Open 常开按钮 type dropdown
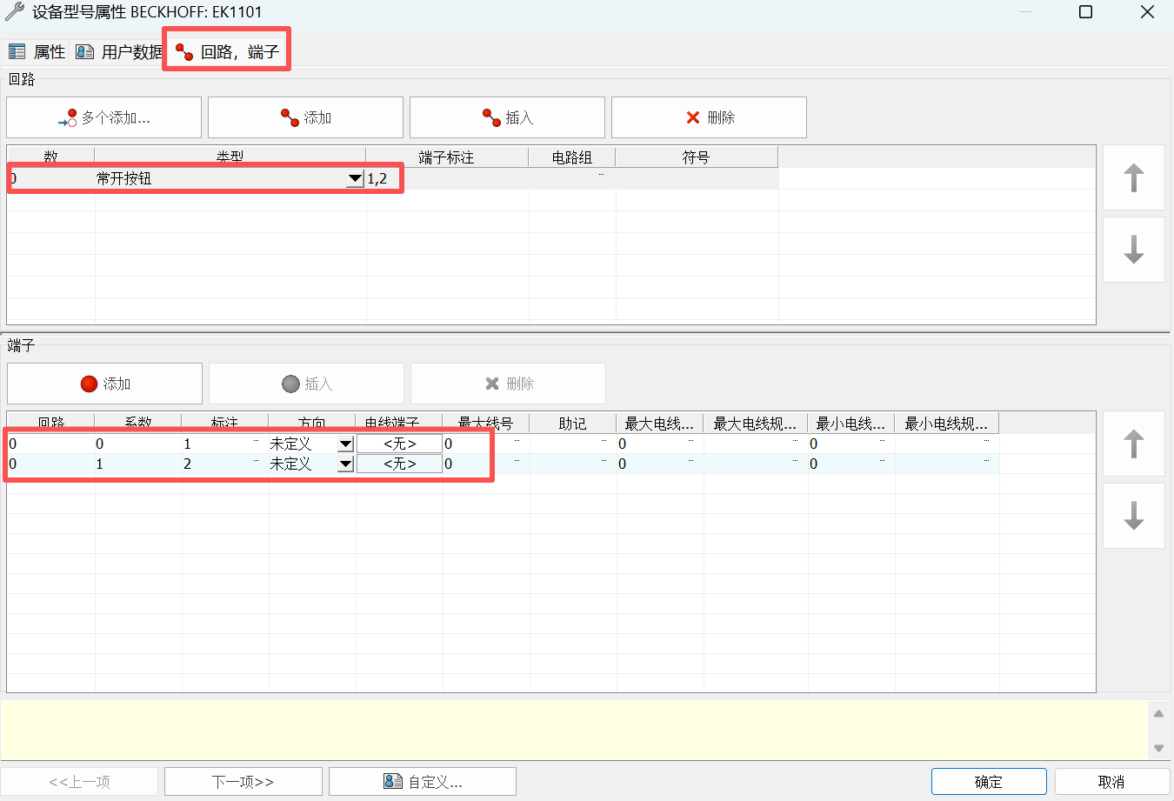 (355, 179)
